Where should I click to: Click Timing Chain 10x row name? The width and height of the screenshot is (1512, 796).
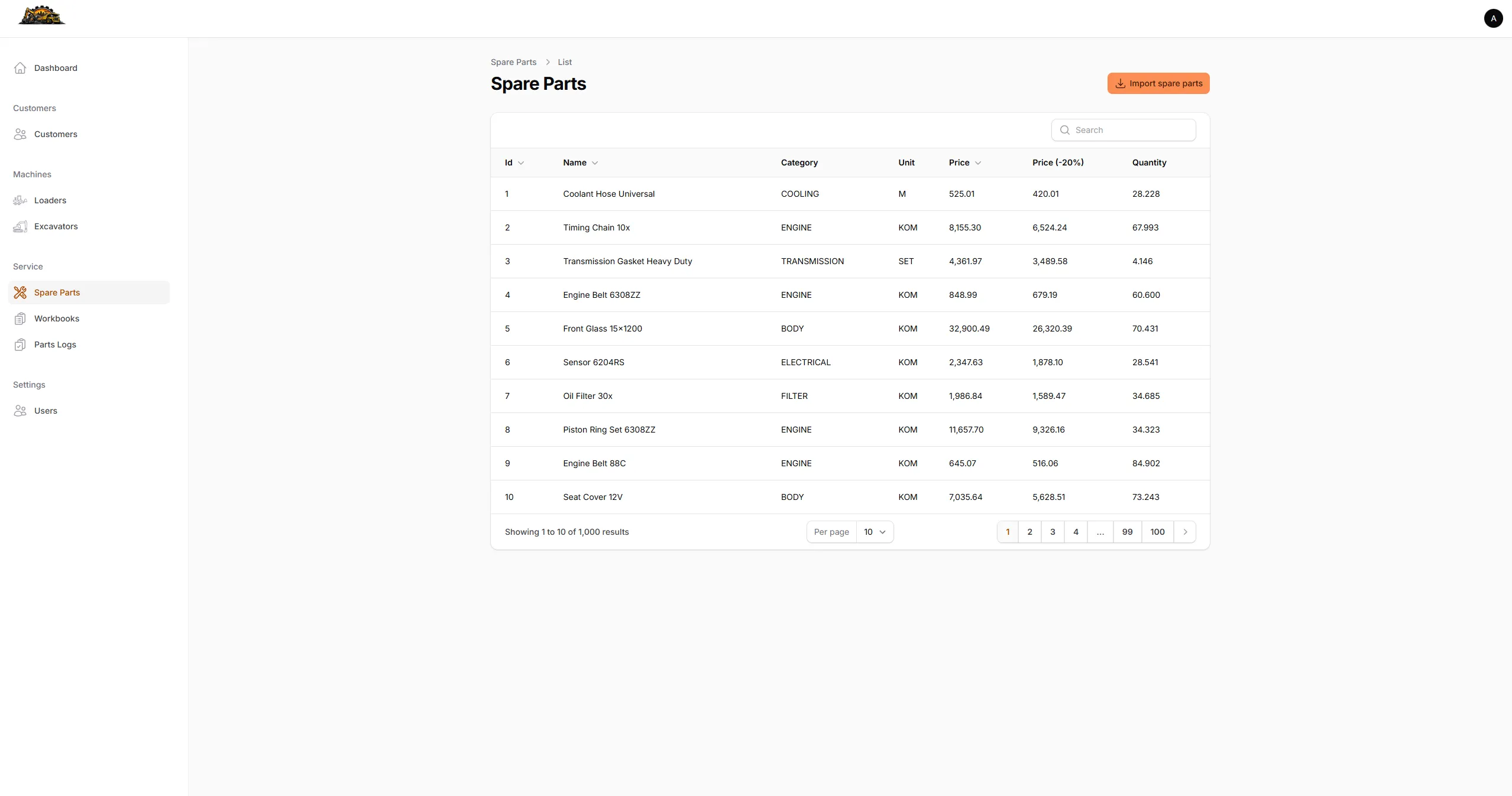(596, 228)
